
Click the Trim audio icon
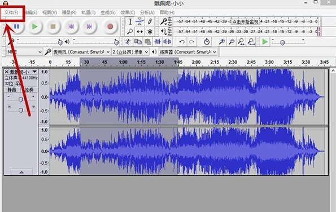pos(158,42)
